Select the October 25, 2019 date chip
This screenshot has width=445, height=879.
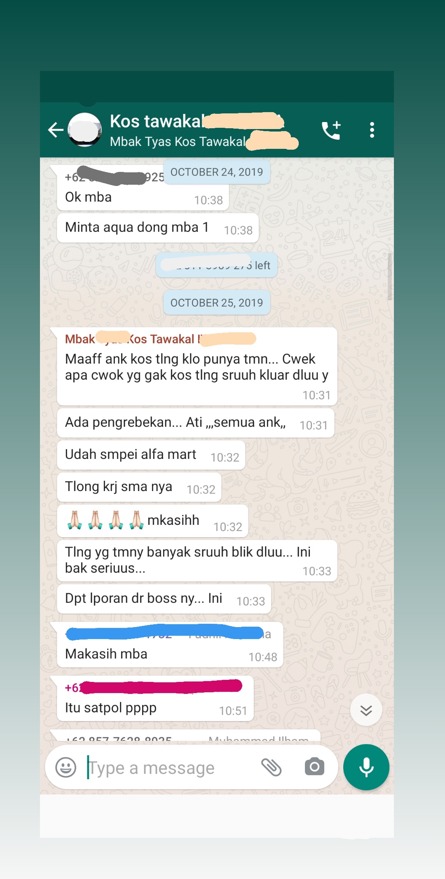click(x=217, y=303)
